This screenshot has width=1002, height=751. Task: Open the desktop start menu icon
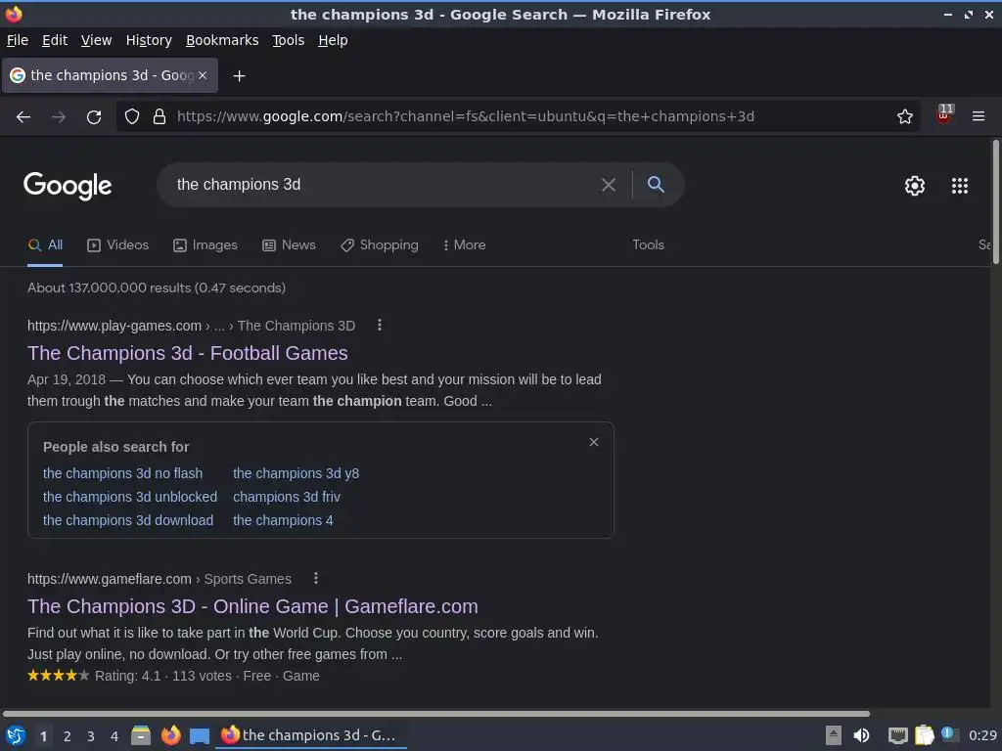(16, 735)
